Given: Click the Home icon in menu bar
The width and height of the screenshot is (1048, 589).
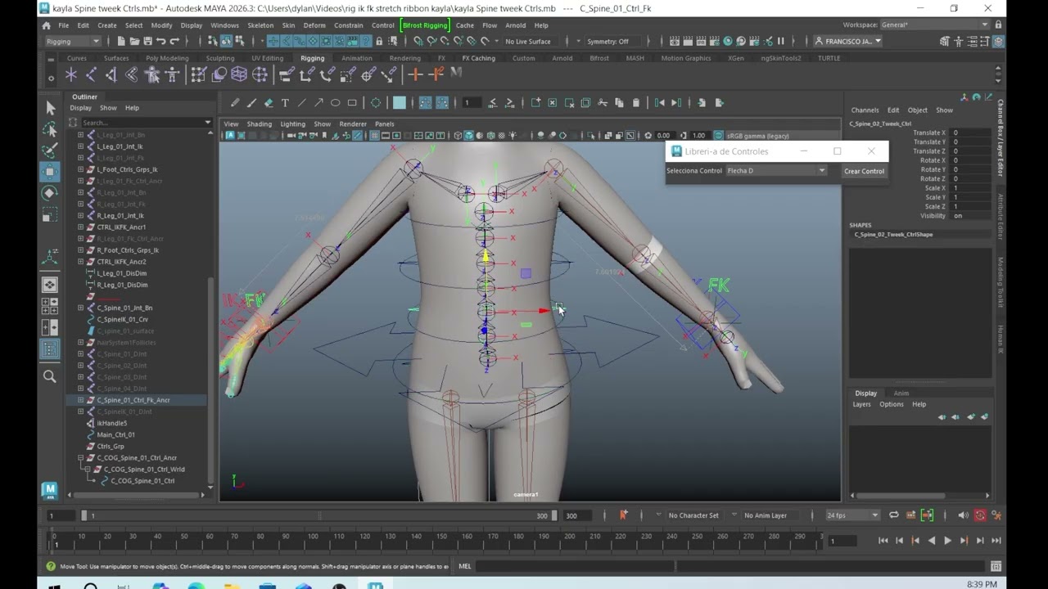Looking at the screenshot, I should click(47, 25).
